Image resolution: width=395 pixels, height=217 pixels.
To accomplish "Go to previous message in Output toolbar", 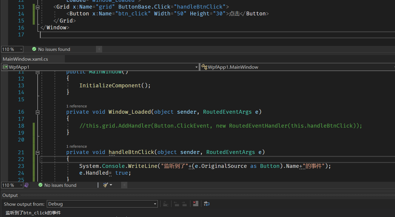I will (176, 204).
